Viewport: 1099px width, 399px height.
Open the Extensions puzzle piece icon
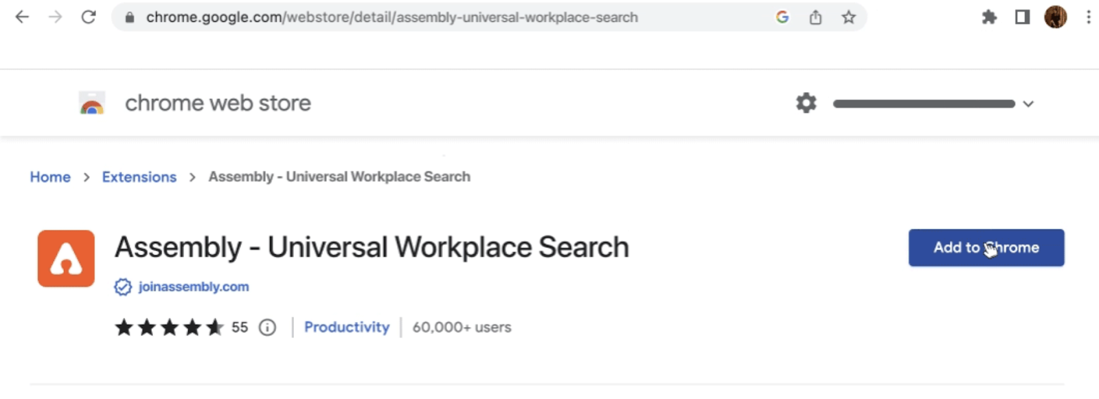click(989, 16)
